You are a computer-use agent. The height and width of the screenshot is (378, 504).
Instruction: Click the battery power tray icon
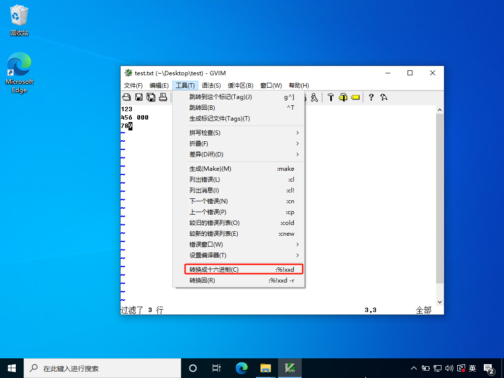[426, 368]
